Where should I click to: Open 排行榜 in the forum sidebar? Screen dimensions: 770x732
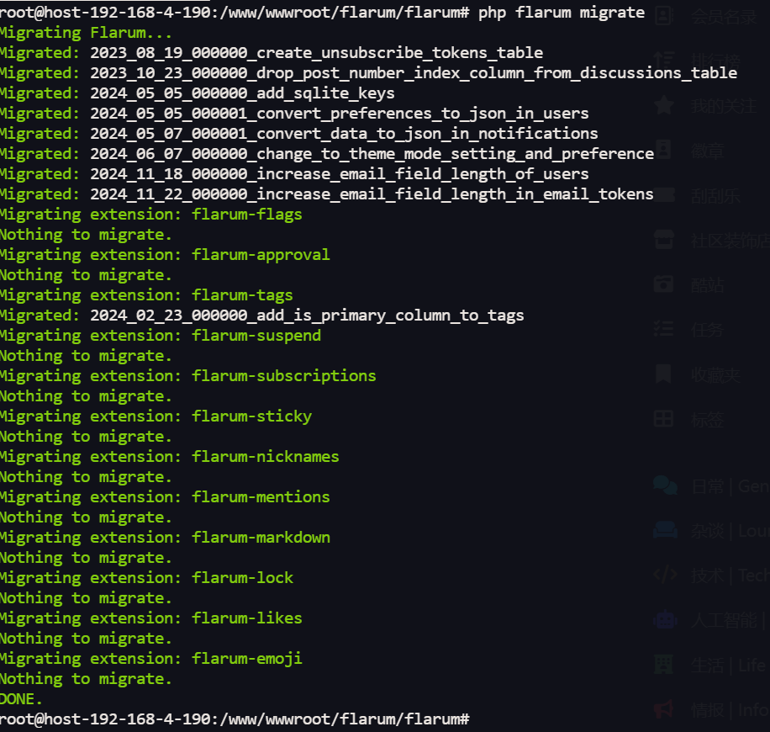coord(715,61)
